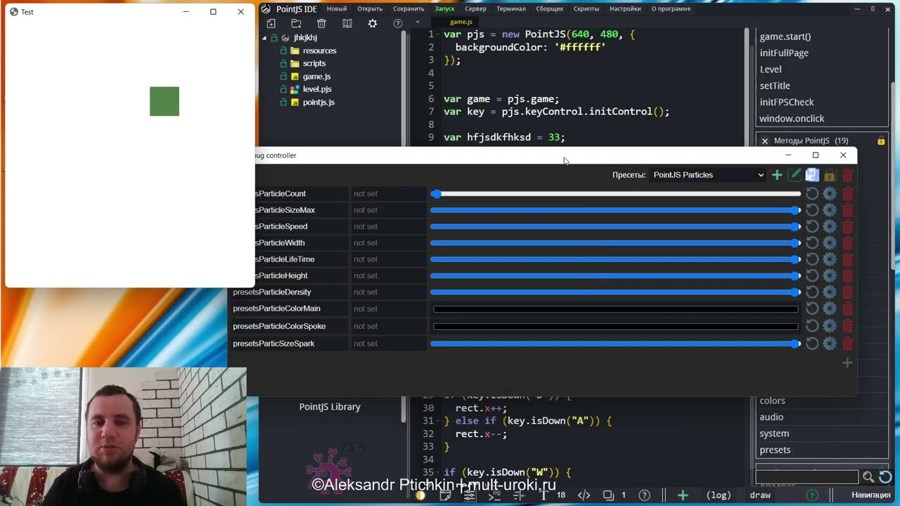Click the Запуск menu item
The width and height of the screenshot is (900, 506).
[444, 9]
